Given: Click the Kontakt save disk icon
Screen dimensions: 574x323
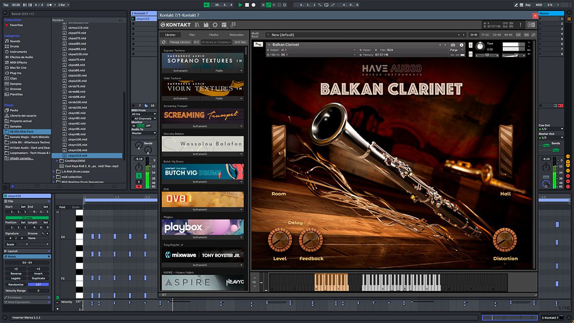Looking at the screenshot, I should point(206,25).
